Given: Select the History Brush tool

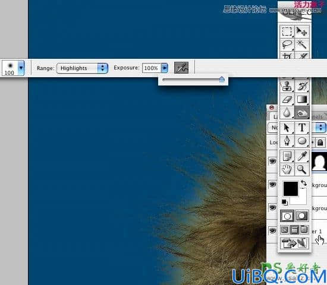Looking at the screenshot, I should pyautogui.click(x=302, y=86).
